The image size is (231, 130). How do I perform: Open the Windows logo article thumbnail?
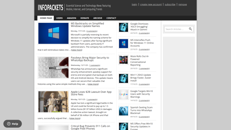[x=53, y=33]
